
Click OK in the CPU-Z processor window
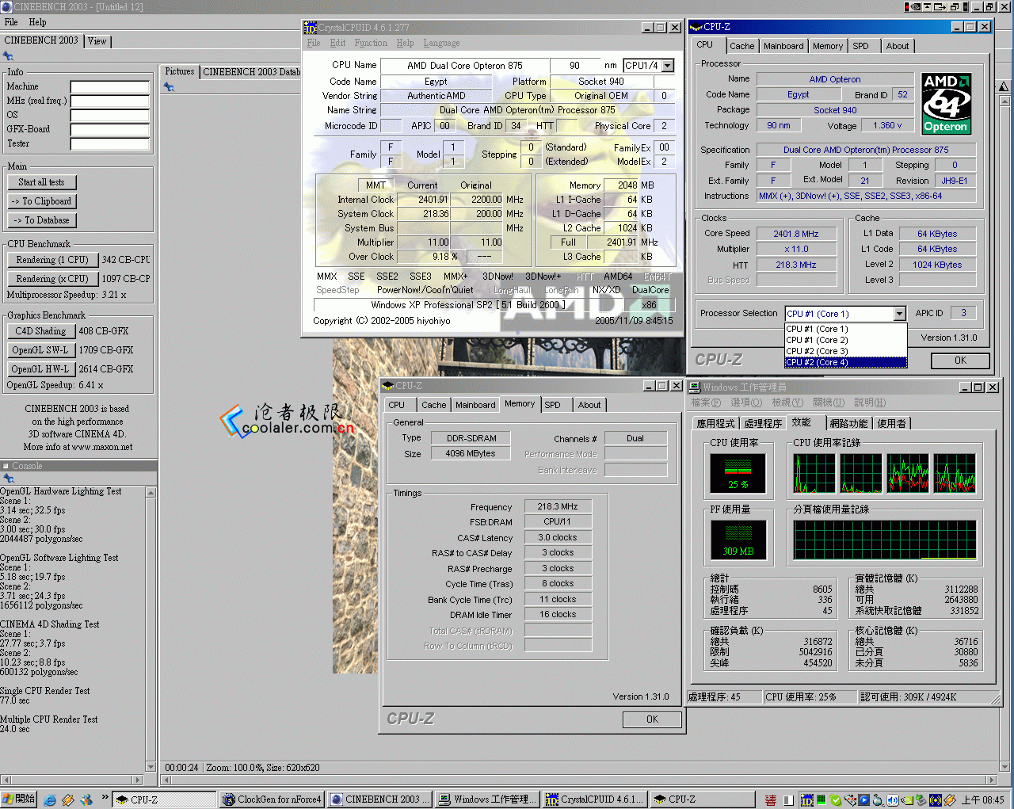point(960,361)
